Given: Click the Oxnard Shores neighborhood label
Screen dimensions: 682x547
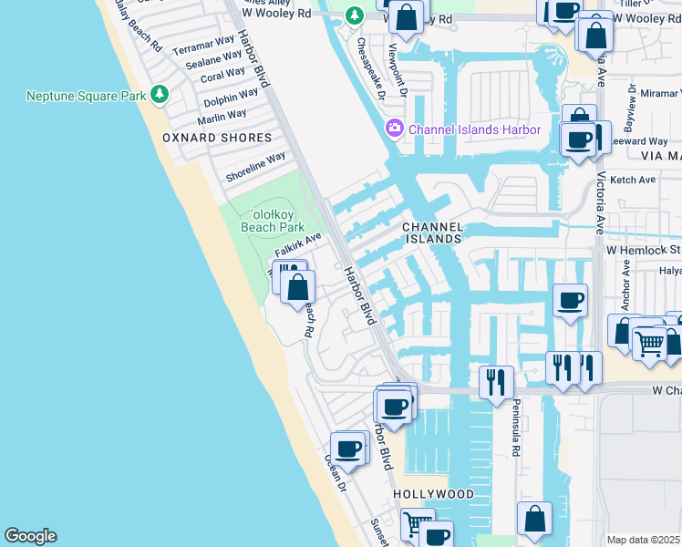Looking at the screenshot, I should 217,138.
